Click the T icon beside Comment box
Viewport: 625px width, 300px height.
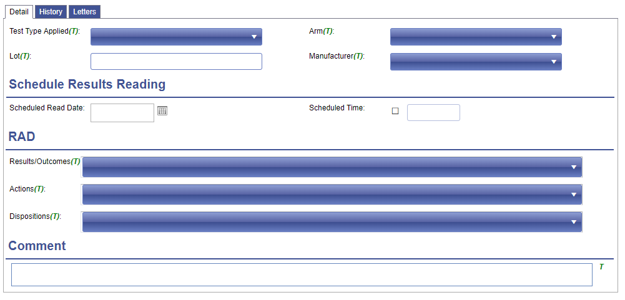click(601, 267)
